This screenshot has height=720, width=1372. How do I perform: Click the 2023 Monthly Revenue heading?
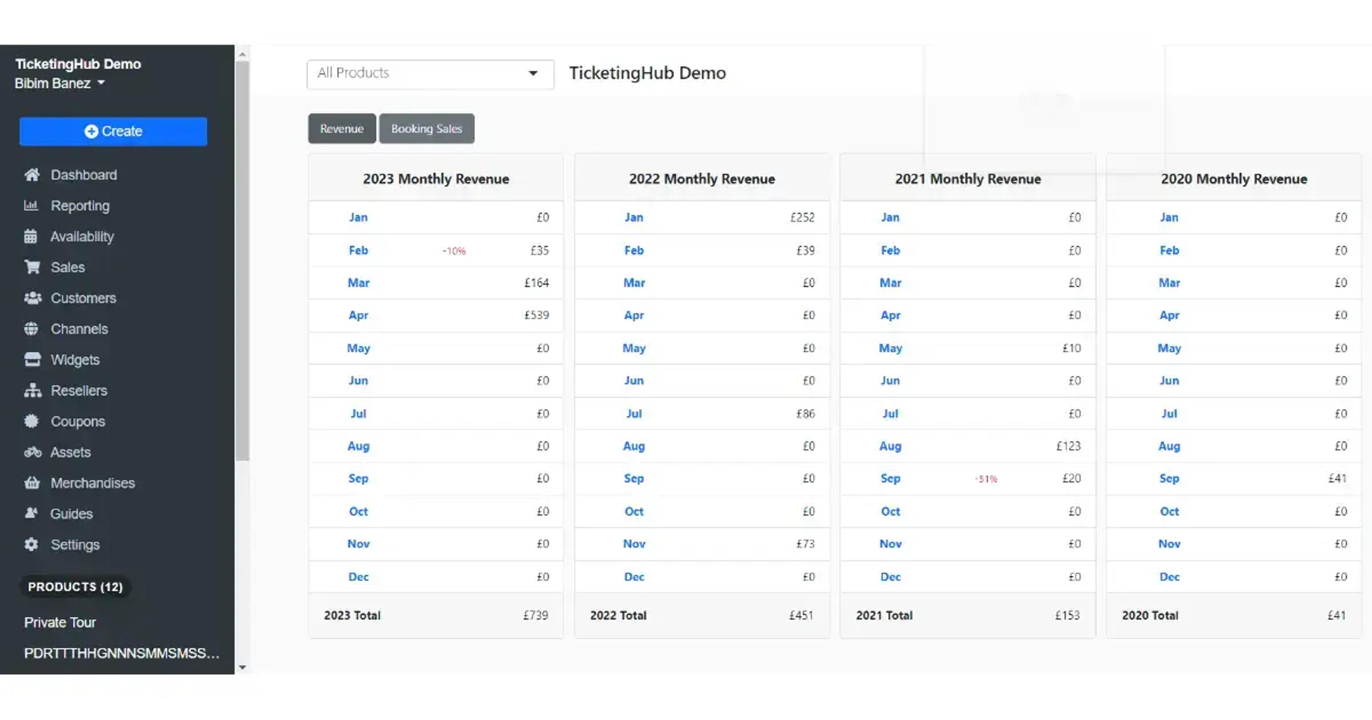pyautogui.click(x=436, y=179)
